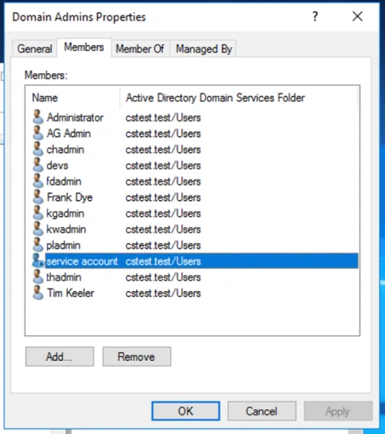Open the Member Of tab
The height and width of the screenshot is (434, 385).
pyautogui.click(x=140, y=49)
